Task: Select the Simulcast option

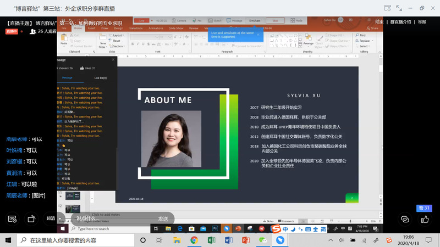Action: [x=255, y=20]
